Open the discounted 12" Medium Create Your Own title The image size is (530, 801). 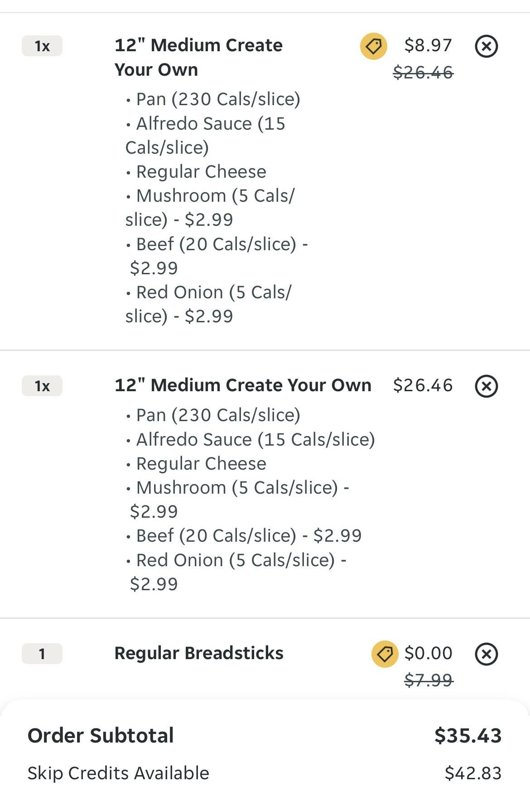click(x=198, y=58)
